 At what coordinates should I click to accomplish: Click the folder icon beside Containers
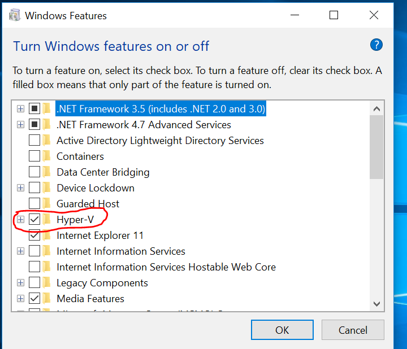coord(47,156)
